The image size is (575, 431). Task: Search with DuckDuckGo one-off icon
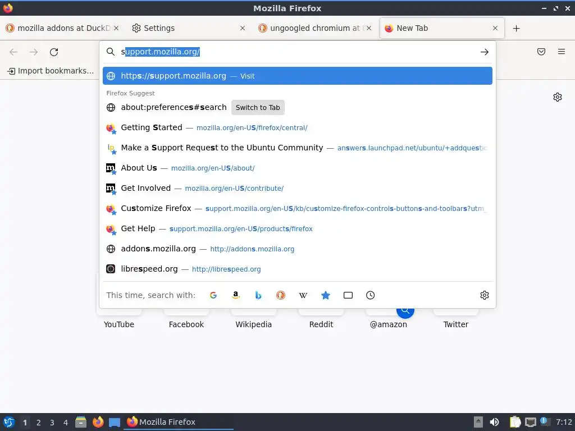coord(281,295)
